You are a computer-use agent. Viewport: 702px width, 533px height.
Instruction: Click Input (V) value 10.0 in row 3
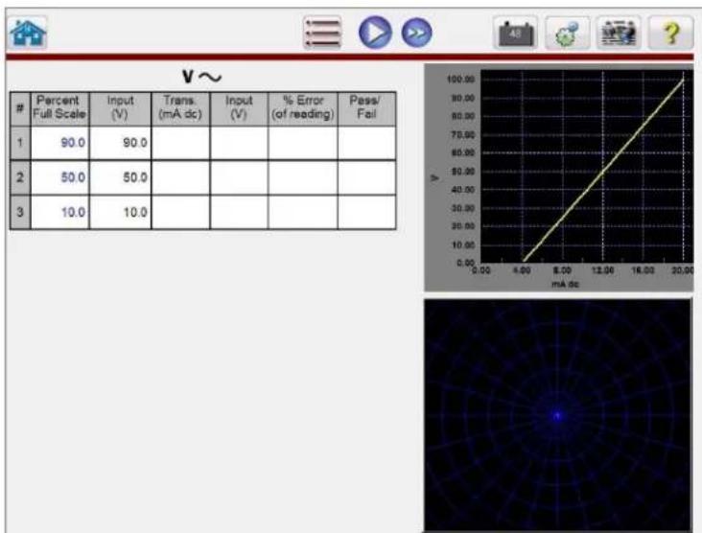121,212
